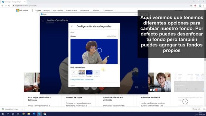Select the blue custom background thumbnail
The width and height of the screenshot is (206, 116).
tap(89, 72)
